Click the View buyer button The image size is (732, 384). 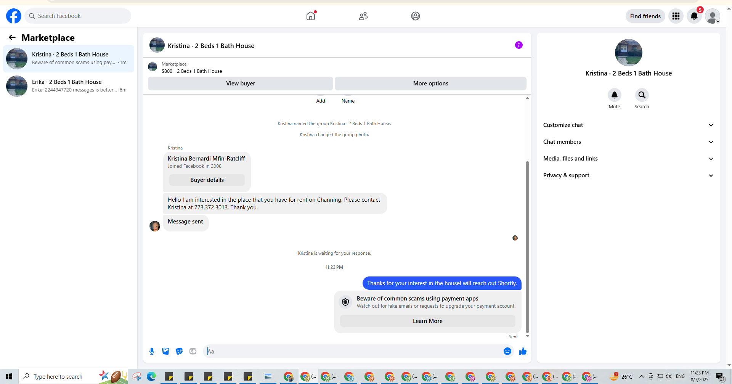pos(241,84)
